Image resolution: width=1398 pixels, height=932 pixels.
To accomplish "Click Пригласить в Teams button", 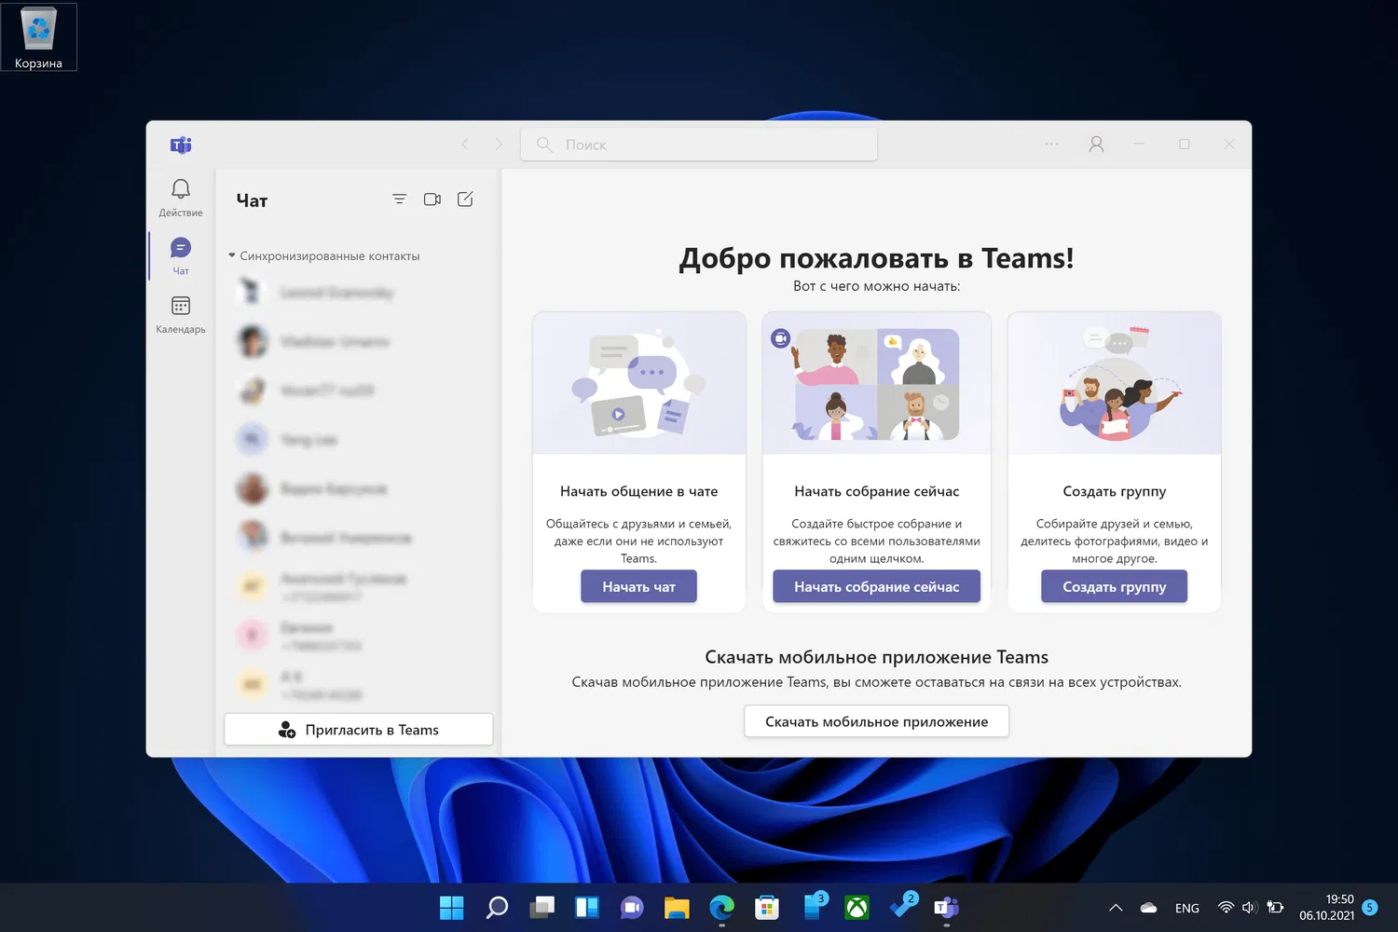I will coord(359,730).
